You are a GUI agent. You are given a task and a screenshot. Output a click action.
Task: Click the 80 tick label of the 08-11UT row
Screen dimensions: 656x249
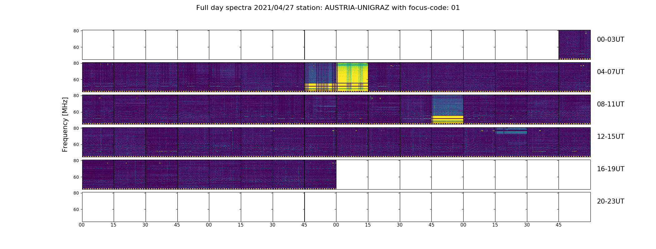pos(76,96)
